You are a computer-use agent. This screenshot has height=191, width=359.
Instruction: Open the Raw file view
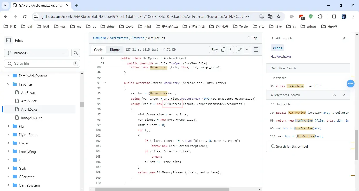pos(215,49)
